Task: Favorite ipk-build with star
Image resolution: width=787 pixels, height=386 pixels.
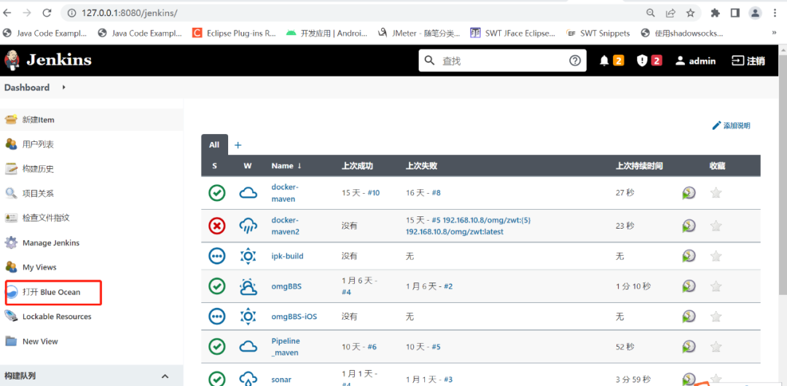Action: tap(716, 256)
